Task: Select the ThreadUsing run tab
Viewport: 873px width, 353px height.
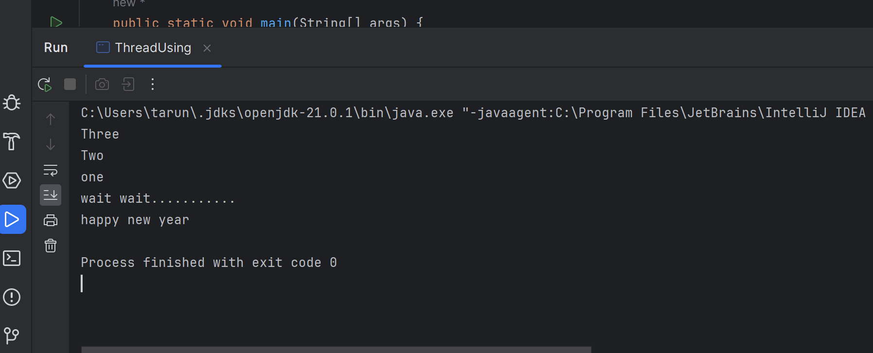Action: 144,48
